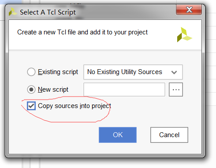Click the Copy sources into project label
Screen dimensions: 216x168
pos(74,106)
